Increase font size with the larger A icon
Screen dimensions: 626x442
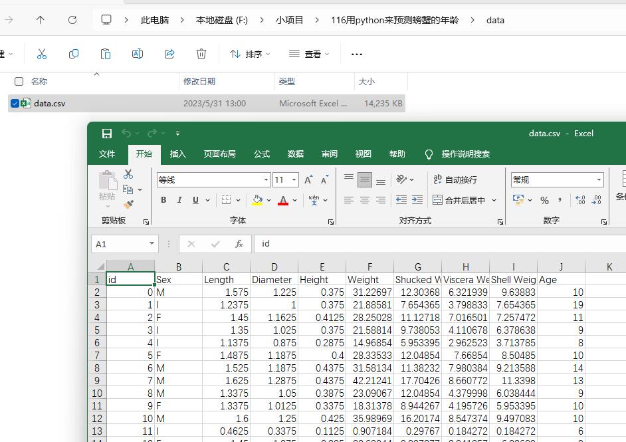click(308, 180)
